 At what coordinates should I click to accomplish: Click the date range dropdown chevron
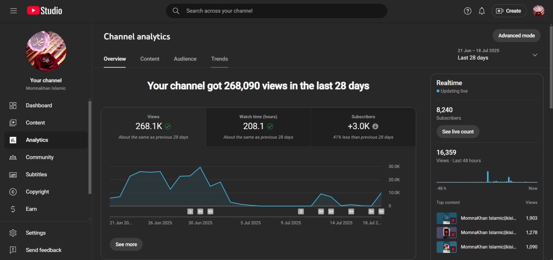[x=534, y=55]
